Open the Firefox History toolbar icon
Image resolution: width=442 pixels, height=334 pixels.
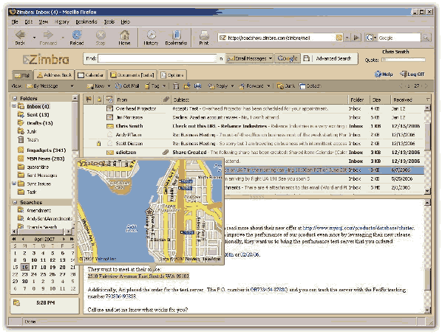[151, 35]
